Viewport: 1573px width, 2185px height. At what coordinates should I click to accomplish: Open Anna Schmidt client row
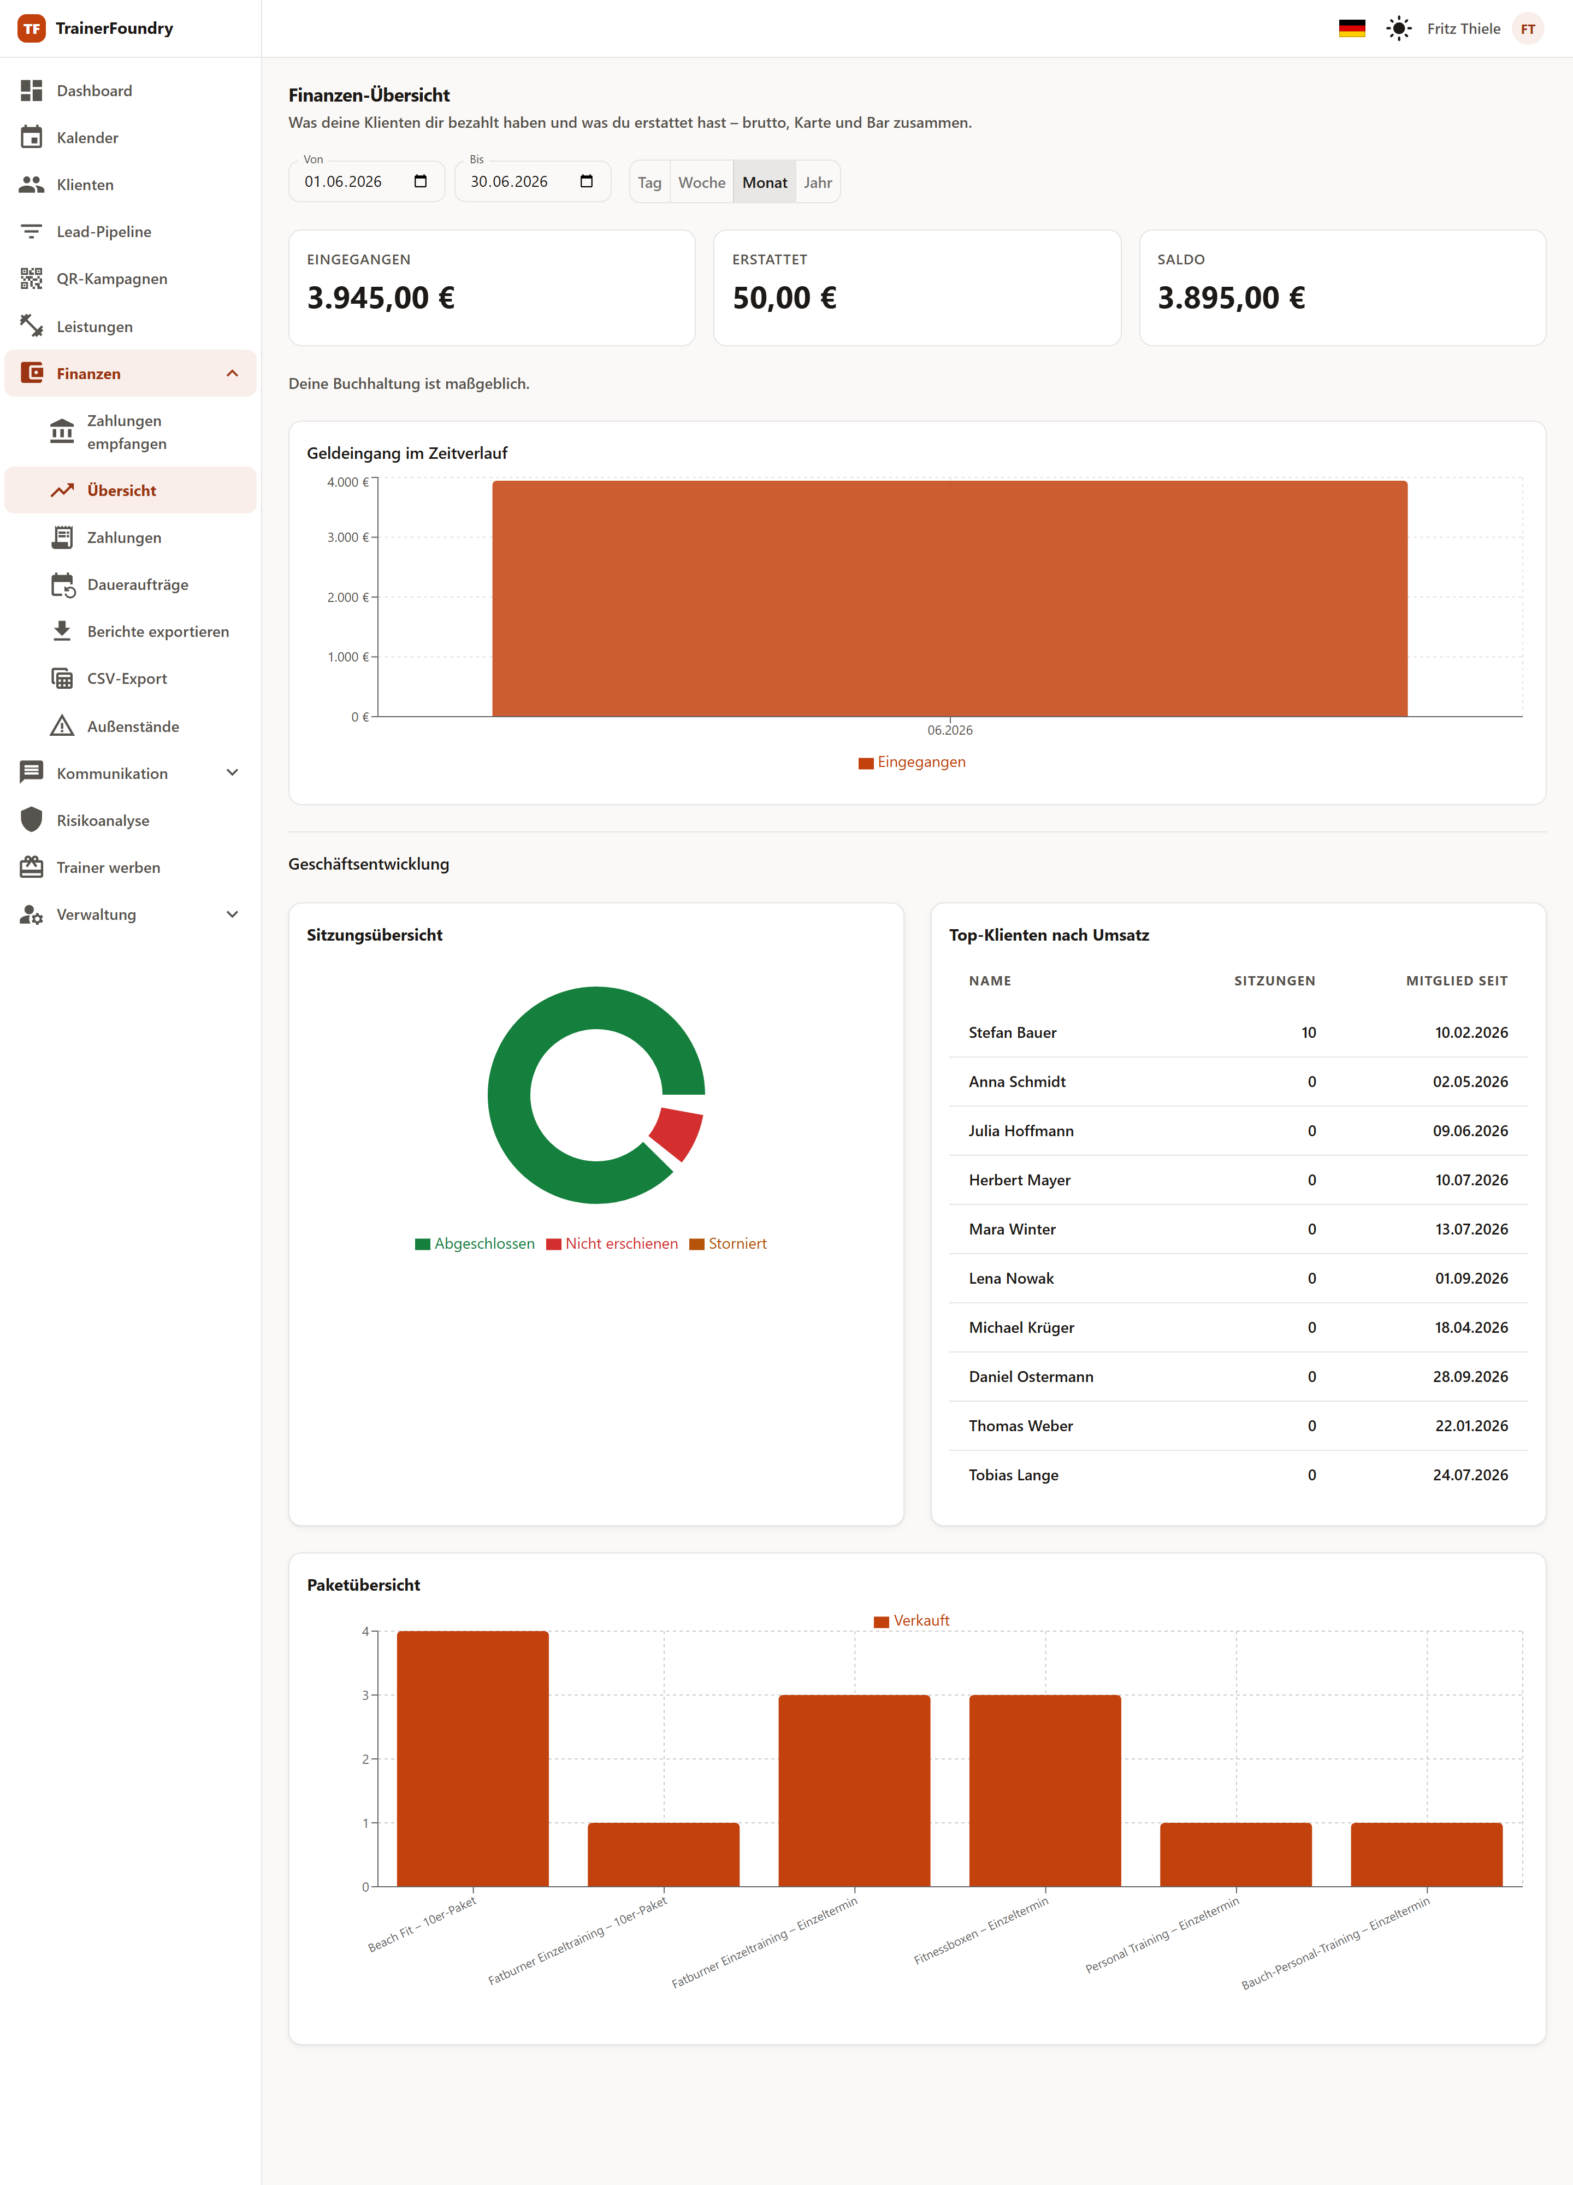coord(1238,1082)
